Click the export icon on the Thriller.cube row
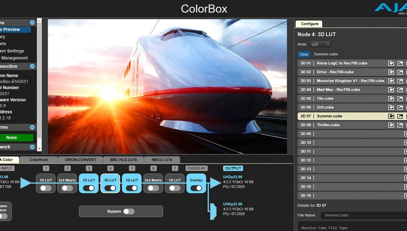This screenshot has width=407, height=231. [400, 125]
